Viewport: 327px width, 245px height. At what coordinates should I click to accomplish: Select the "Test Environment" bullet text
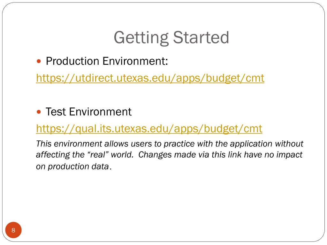(x=89, y=112)
